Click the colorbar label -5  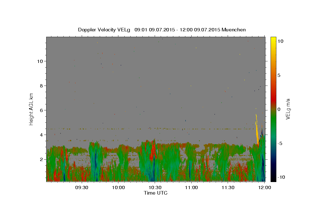pos(280,143)
